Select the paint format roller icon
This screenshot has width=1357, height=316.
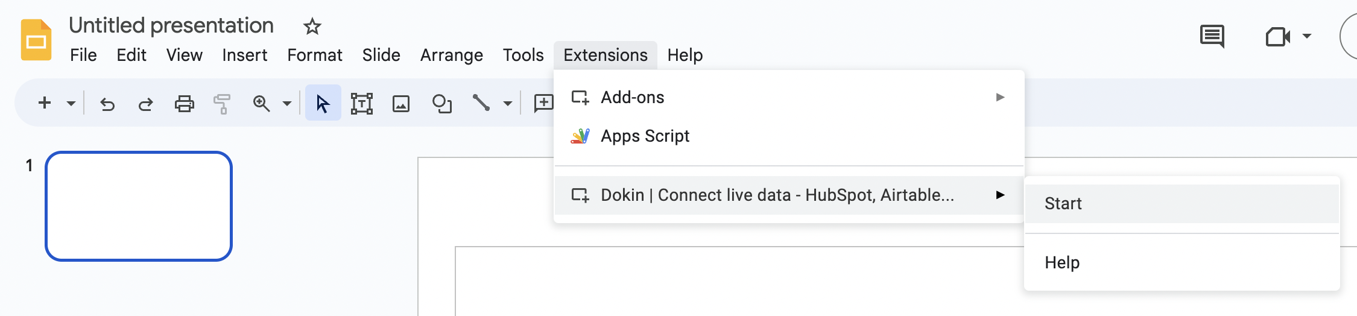[x=222, y=104]
